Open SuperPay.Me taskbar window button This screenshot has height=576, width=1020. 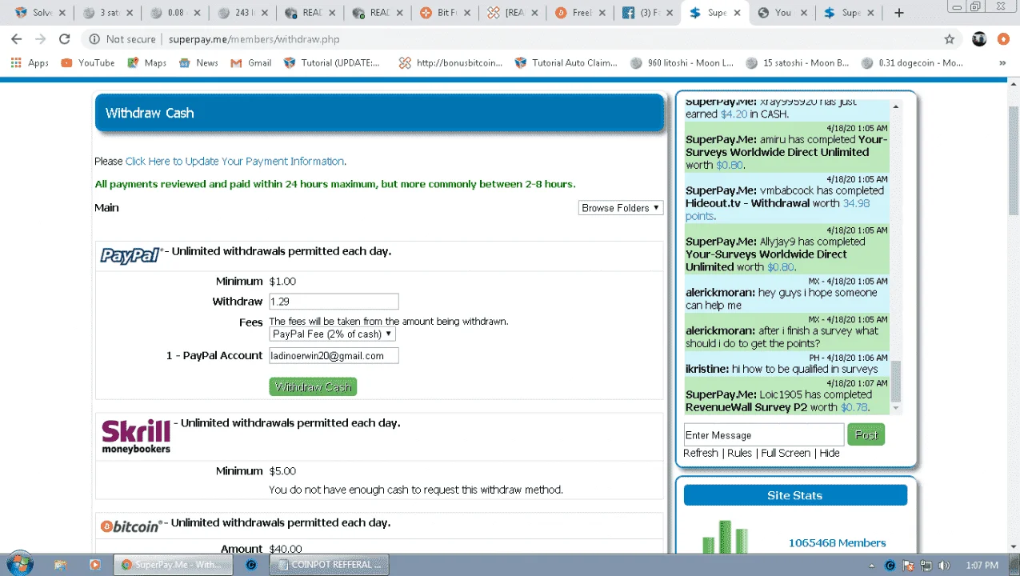coord(173,564)
